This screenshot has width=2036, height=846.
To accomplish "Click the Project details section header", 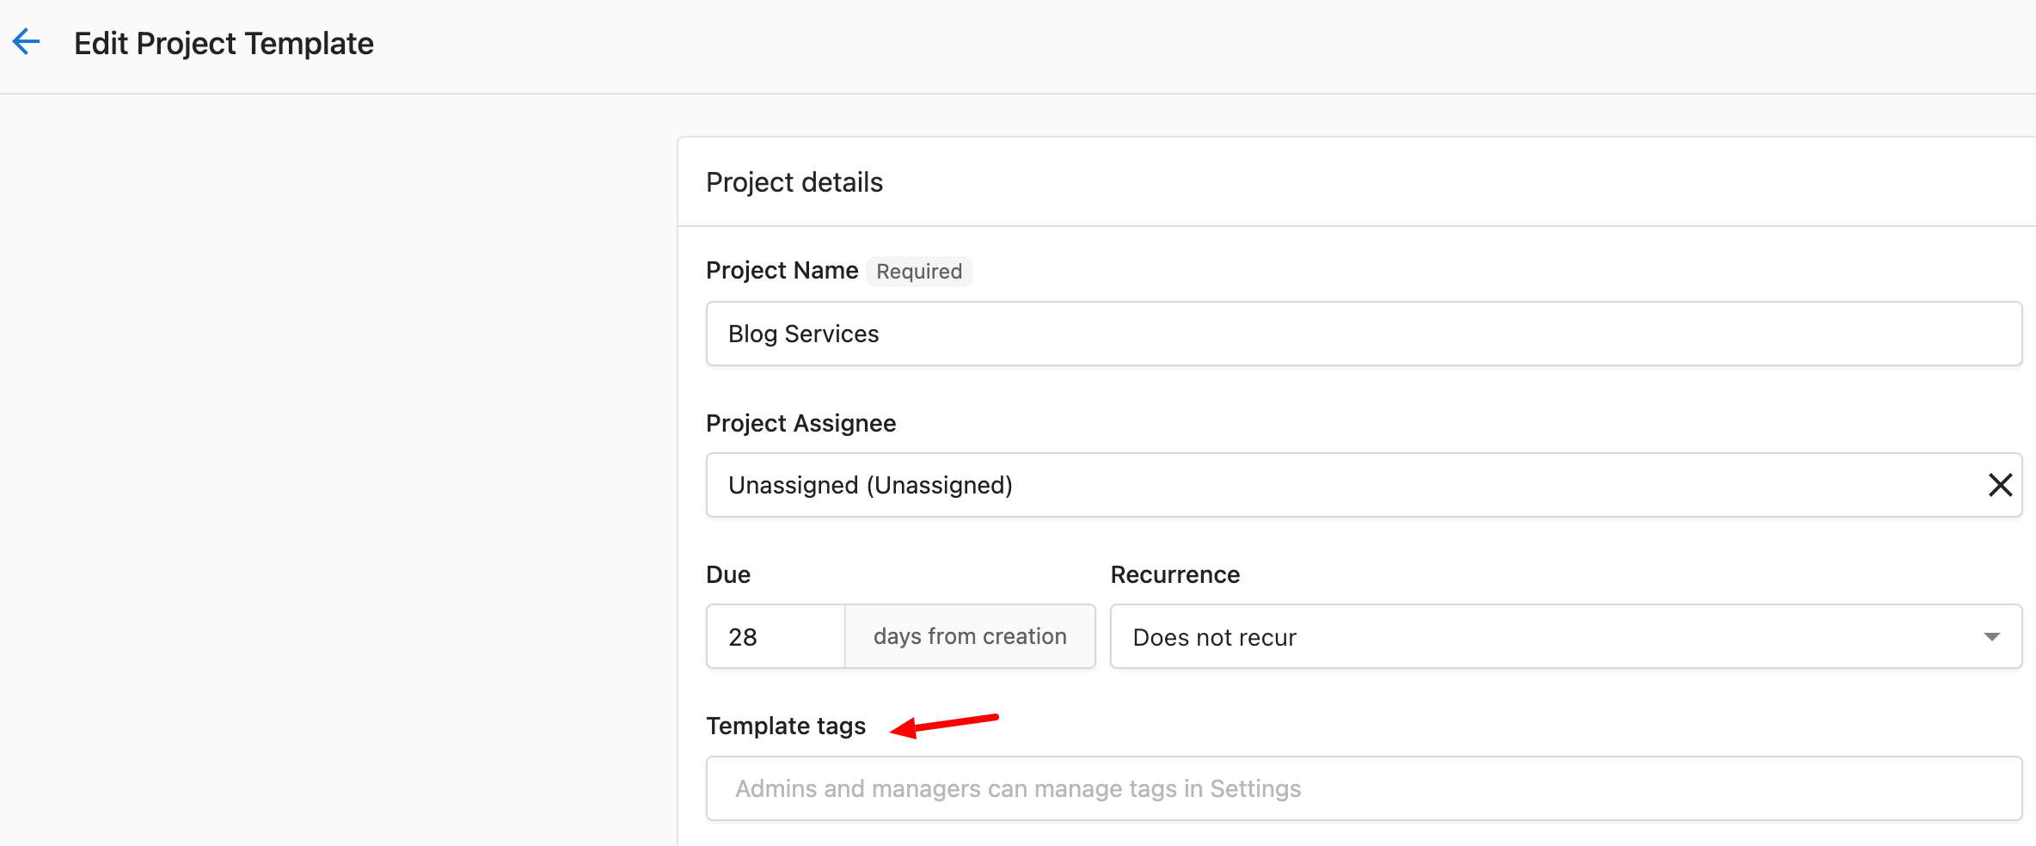I will point(794,182).
